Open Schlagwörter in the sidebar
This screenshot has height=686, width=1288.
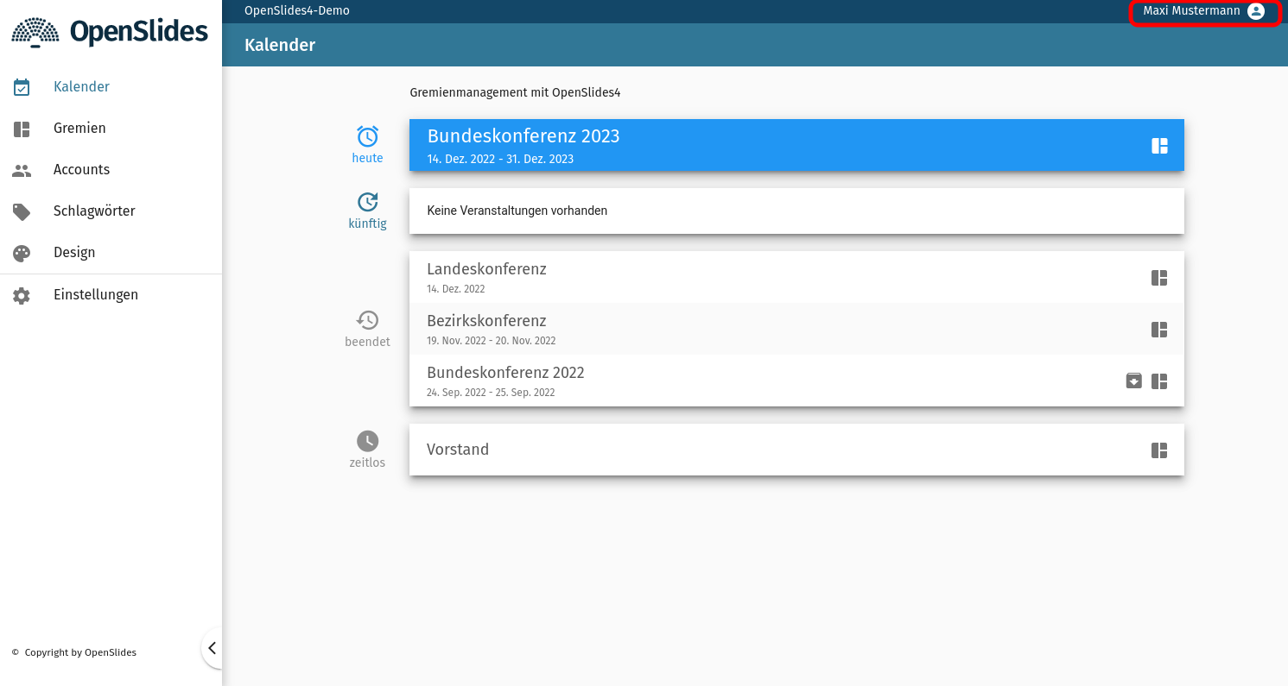point(111,211)
